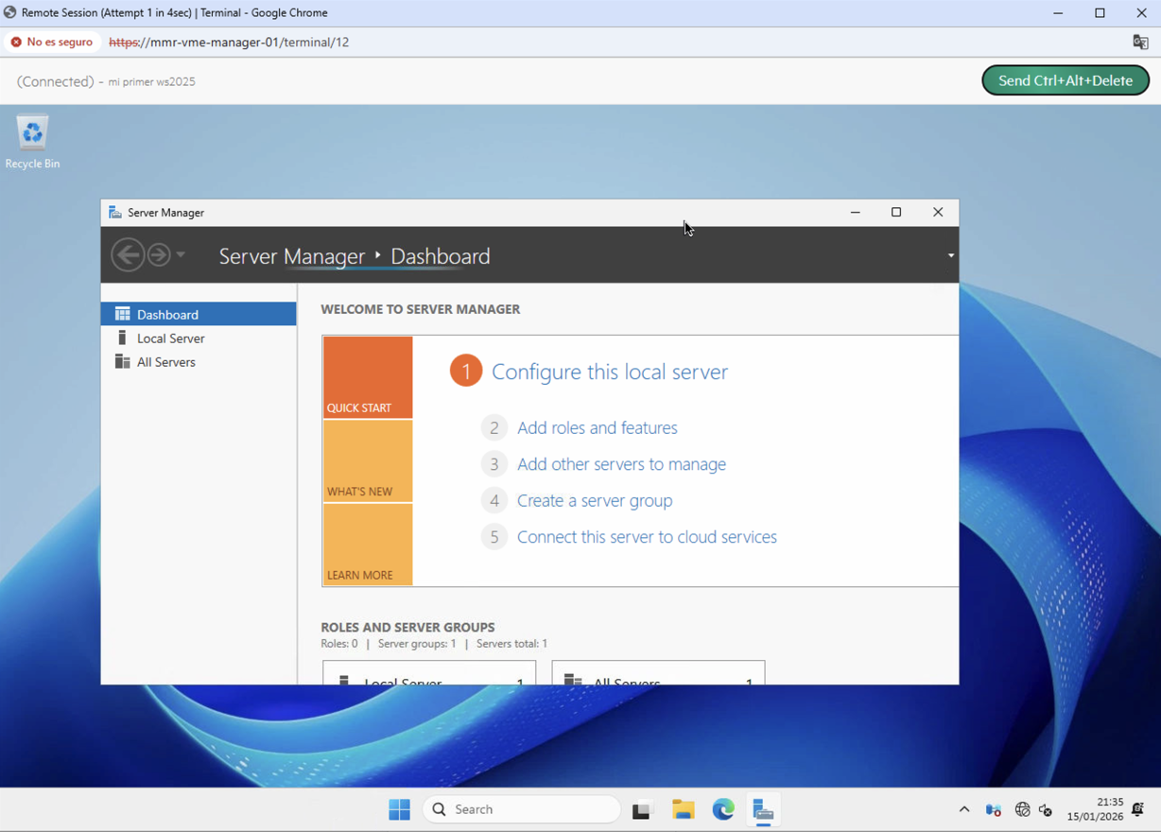
Task: Show hidden icons in the system tray
Action: pos(963,809)
